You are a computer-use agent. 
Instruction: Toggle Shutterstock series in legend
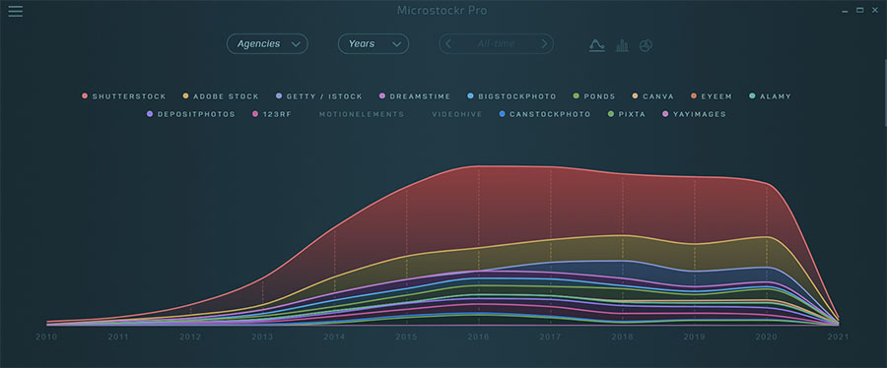click(x=124, y=96)
